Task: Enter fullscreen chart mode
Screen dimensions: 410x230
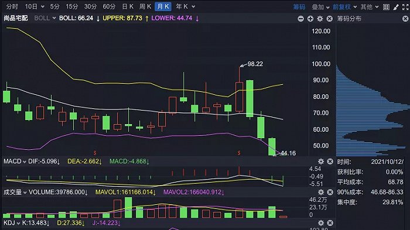Action: coord(405,7)
